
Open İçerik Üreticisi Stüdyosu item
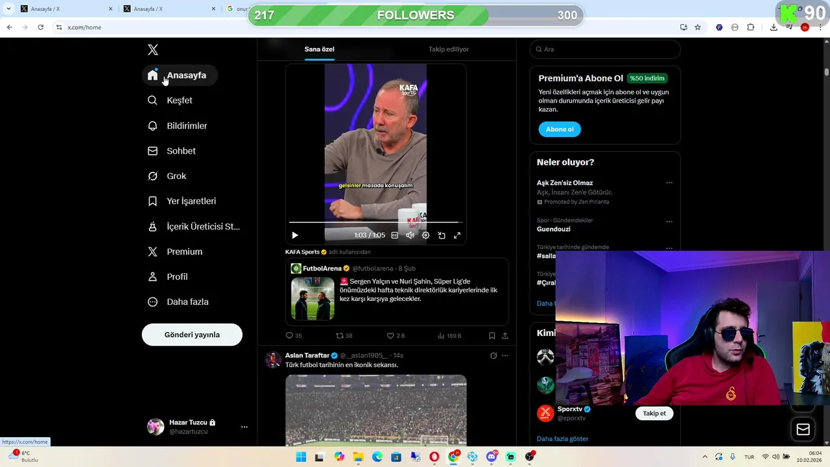tap(194, 226)
